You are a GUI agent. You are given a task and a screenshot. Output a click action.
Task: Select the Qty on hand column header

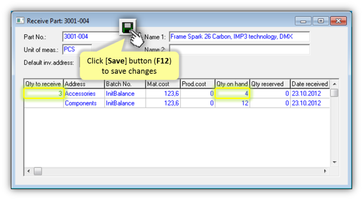[232, 84]
